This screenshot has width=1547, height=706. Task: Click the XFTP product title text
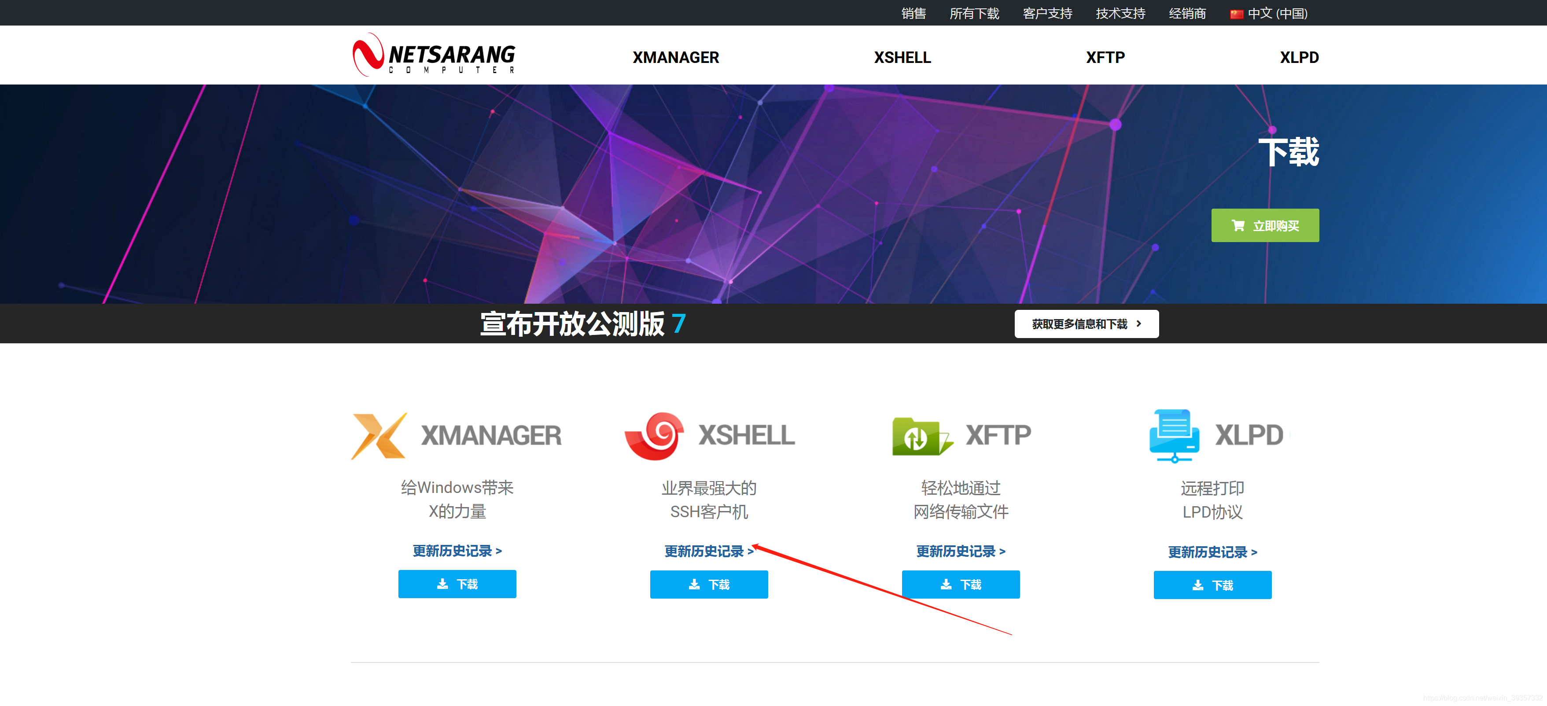(998, 434)
